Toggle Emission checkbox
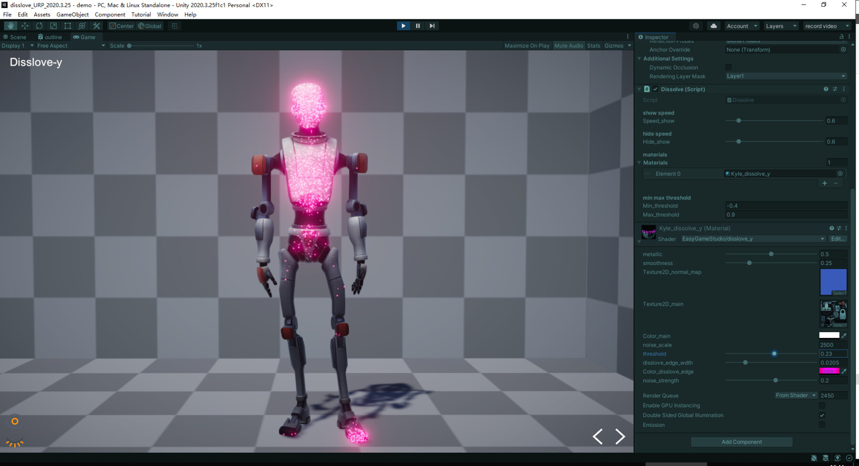Image resolution: width=859 pixels, height=466 pixels. click(x=822, y=425)
